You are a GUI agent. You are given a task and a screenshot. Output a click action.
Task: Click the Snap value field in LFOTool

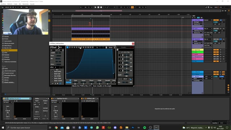coord(114,82)
